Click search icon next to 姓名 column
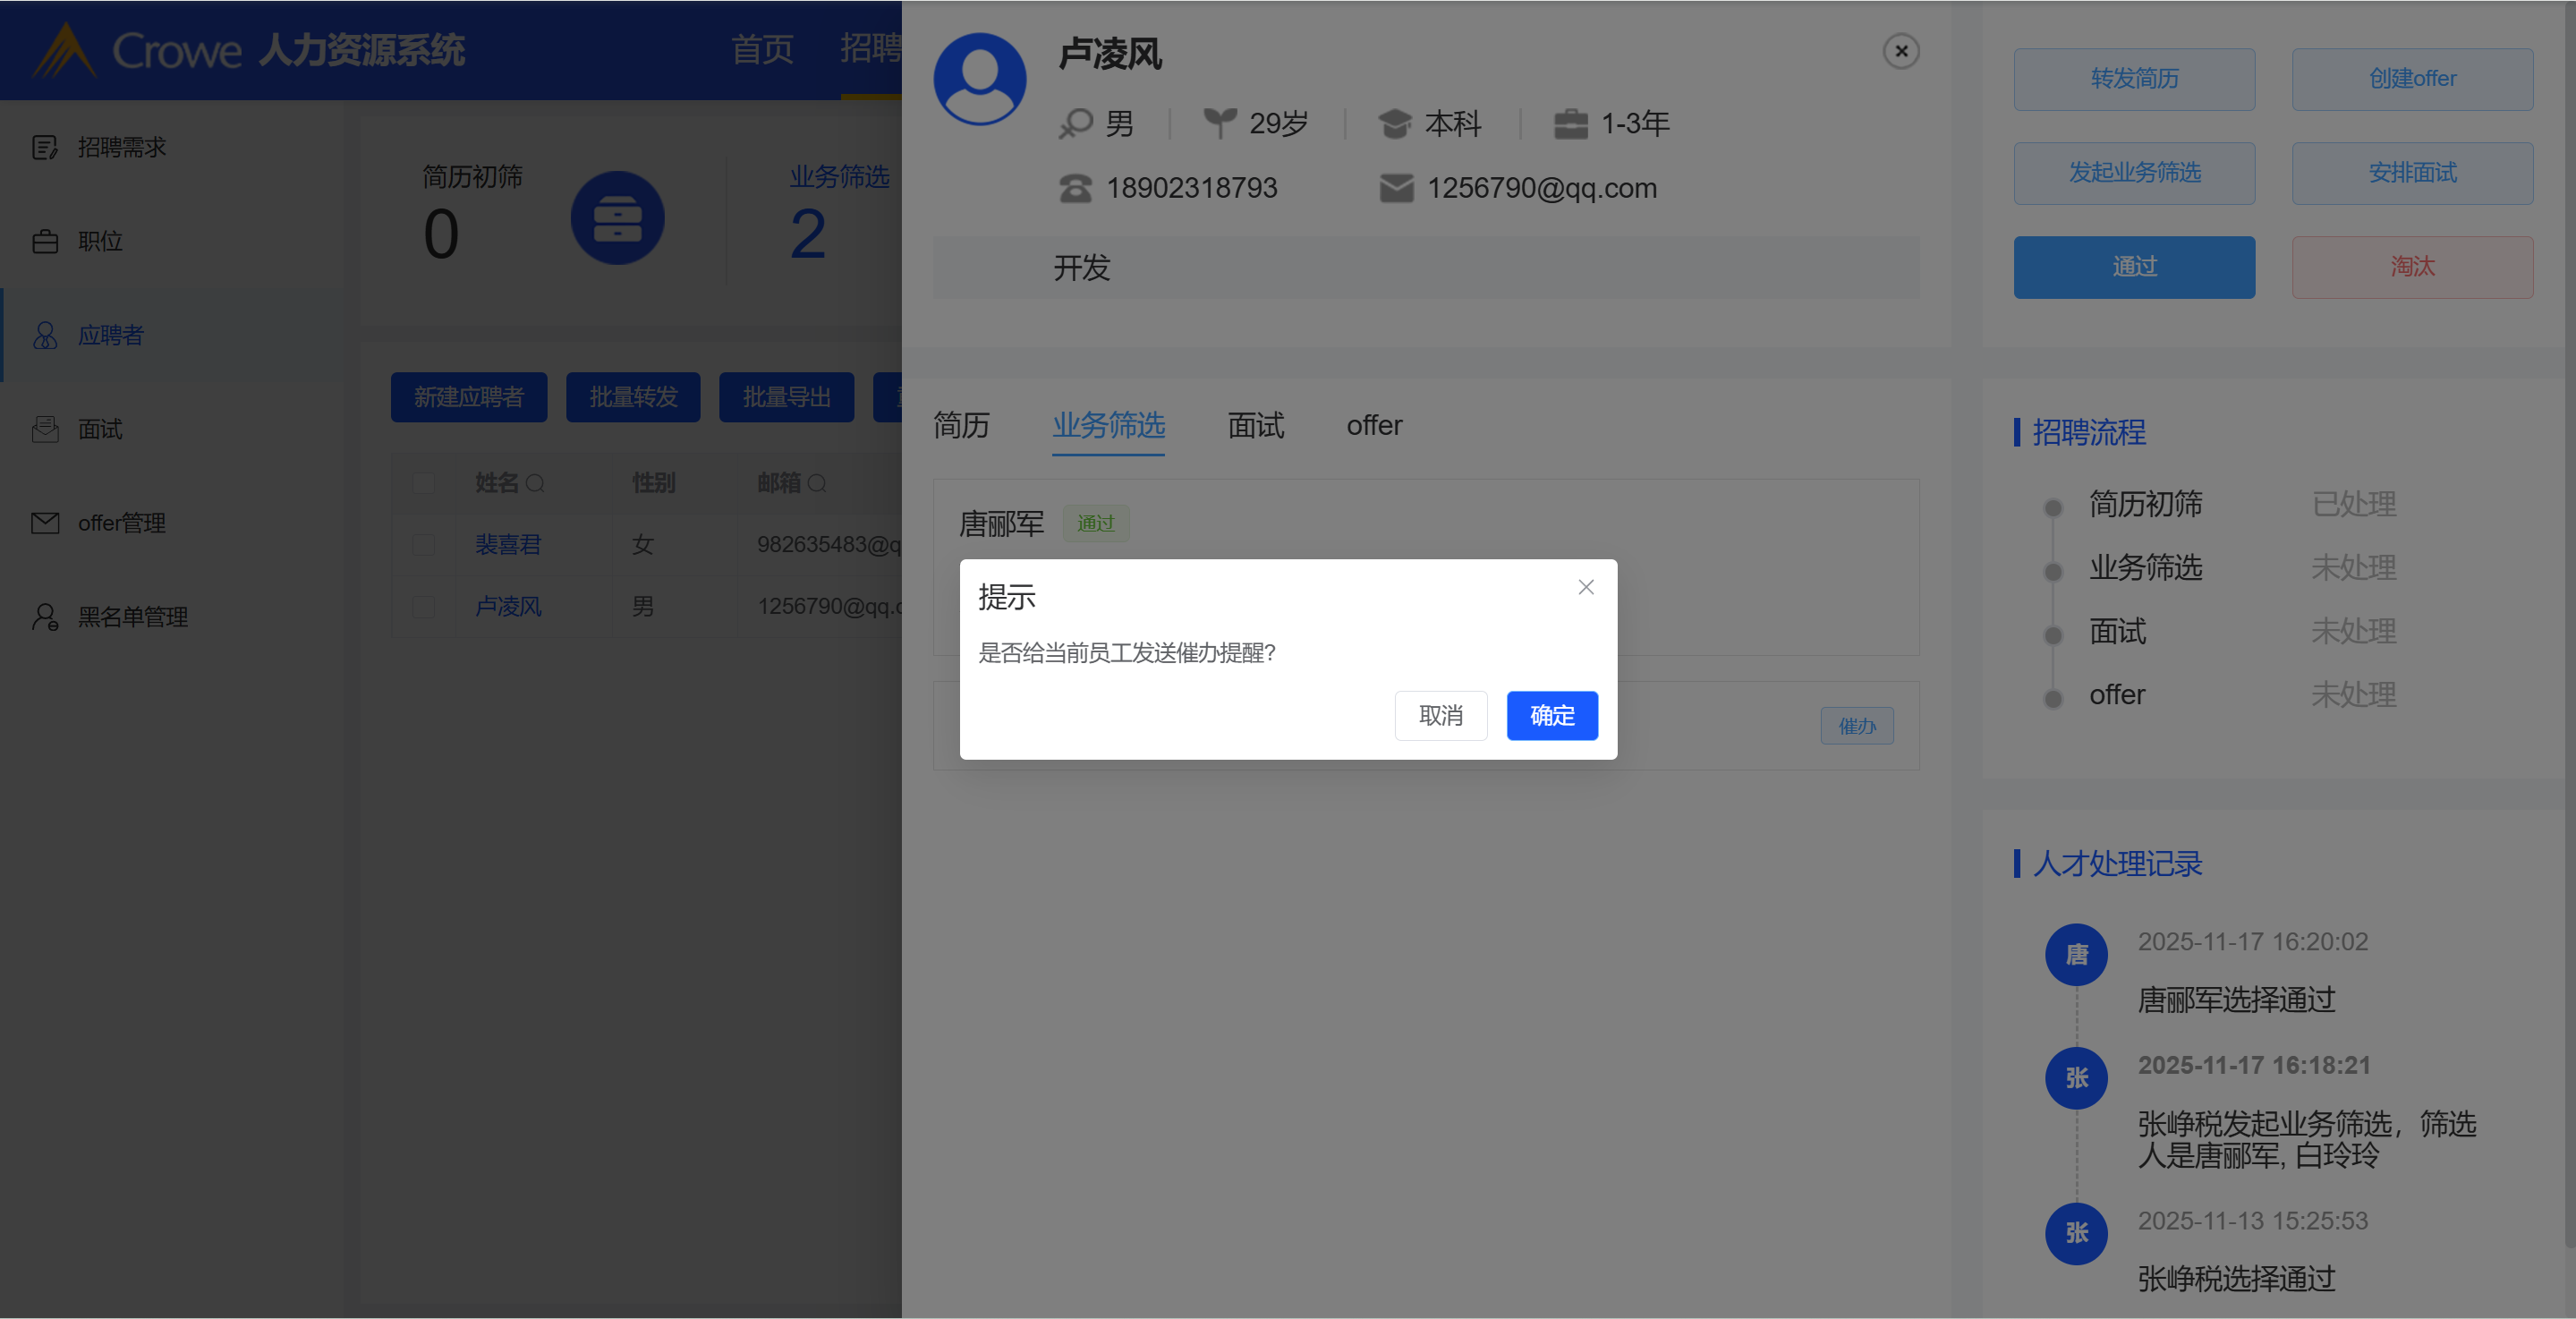The width and height of the screenshot is (2576, 1319). [x=535, y=484]
